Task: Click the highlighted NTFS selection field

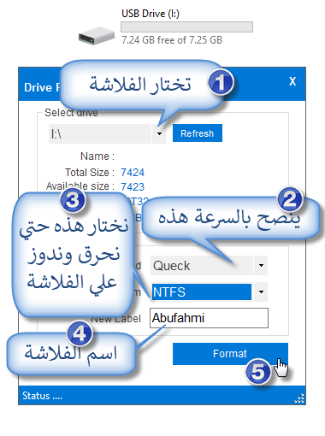Action: tap(202, 292)
